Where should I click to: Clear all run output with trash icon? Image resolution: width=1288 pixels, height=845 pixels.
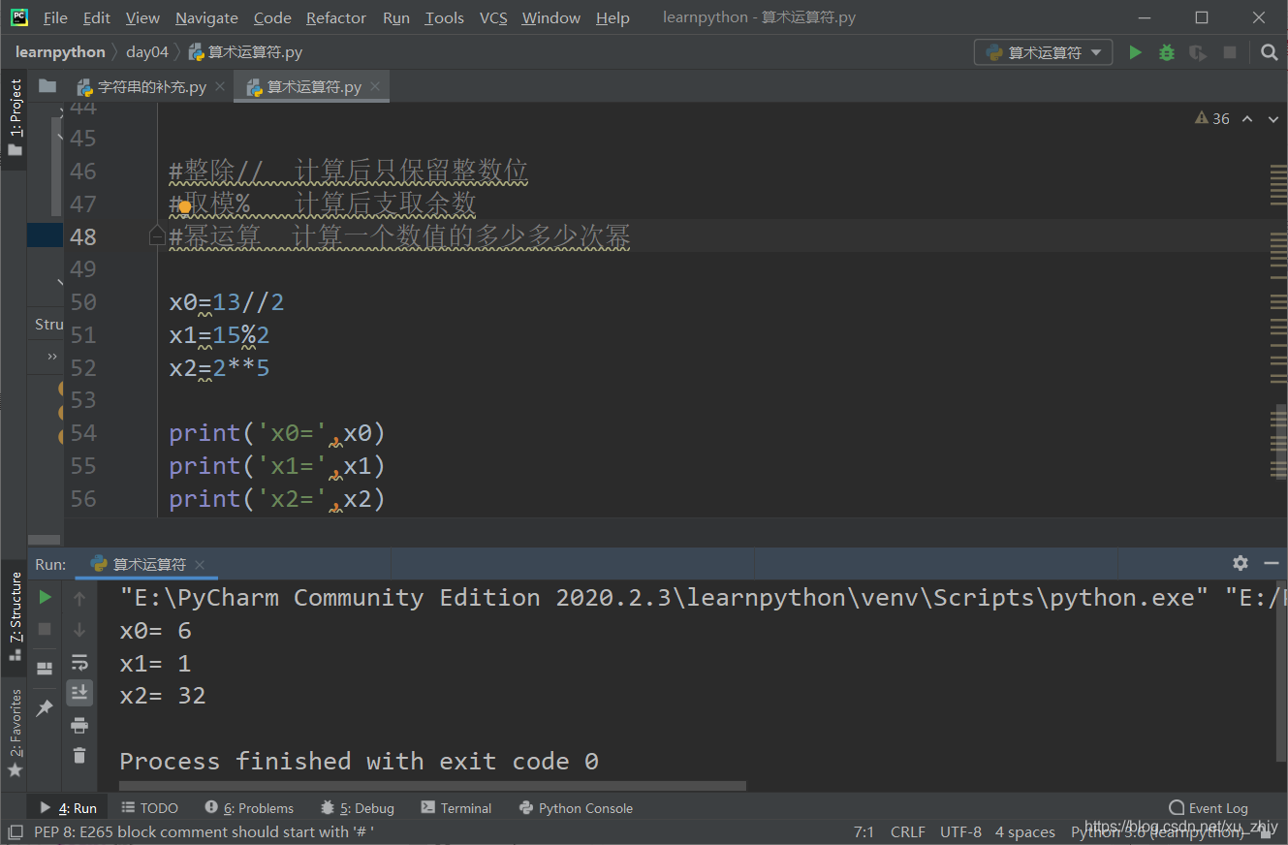(x=79, y=756)
